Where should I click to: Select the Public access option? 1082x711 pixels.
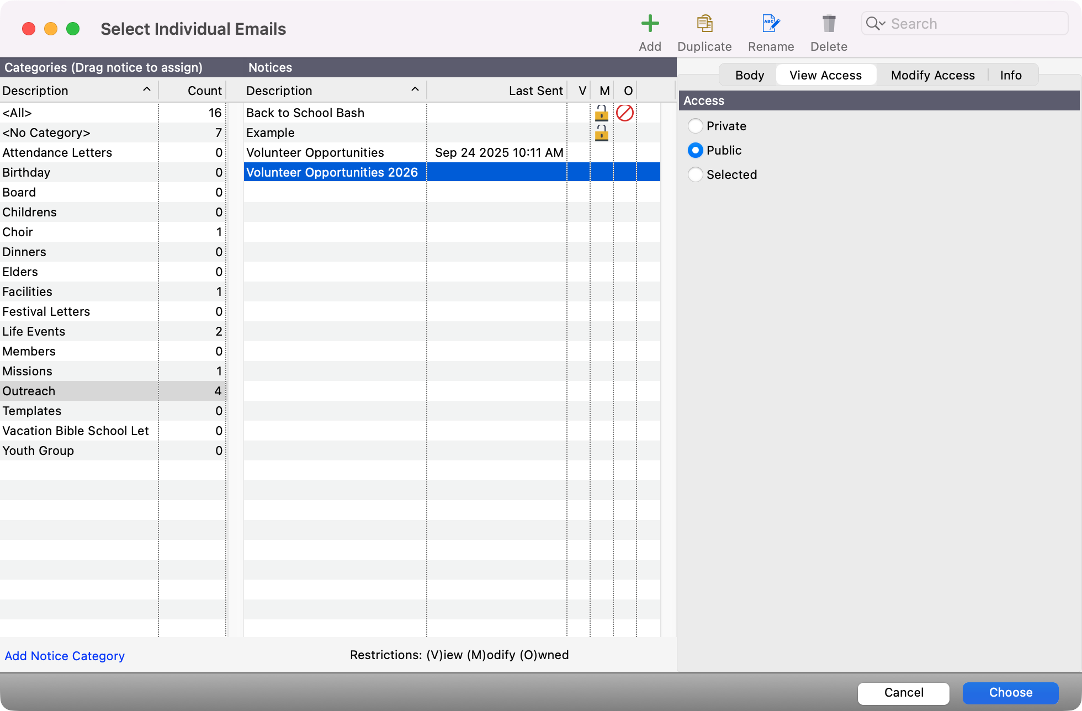point(695,150)
